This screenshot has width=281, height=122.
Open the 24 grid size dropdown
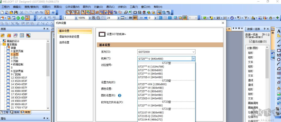point(118,18)
